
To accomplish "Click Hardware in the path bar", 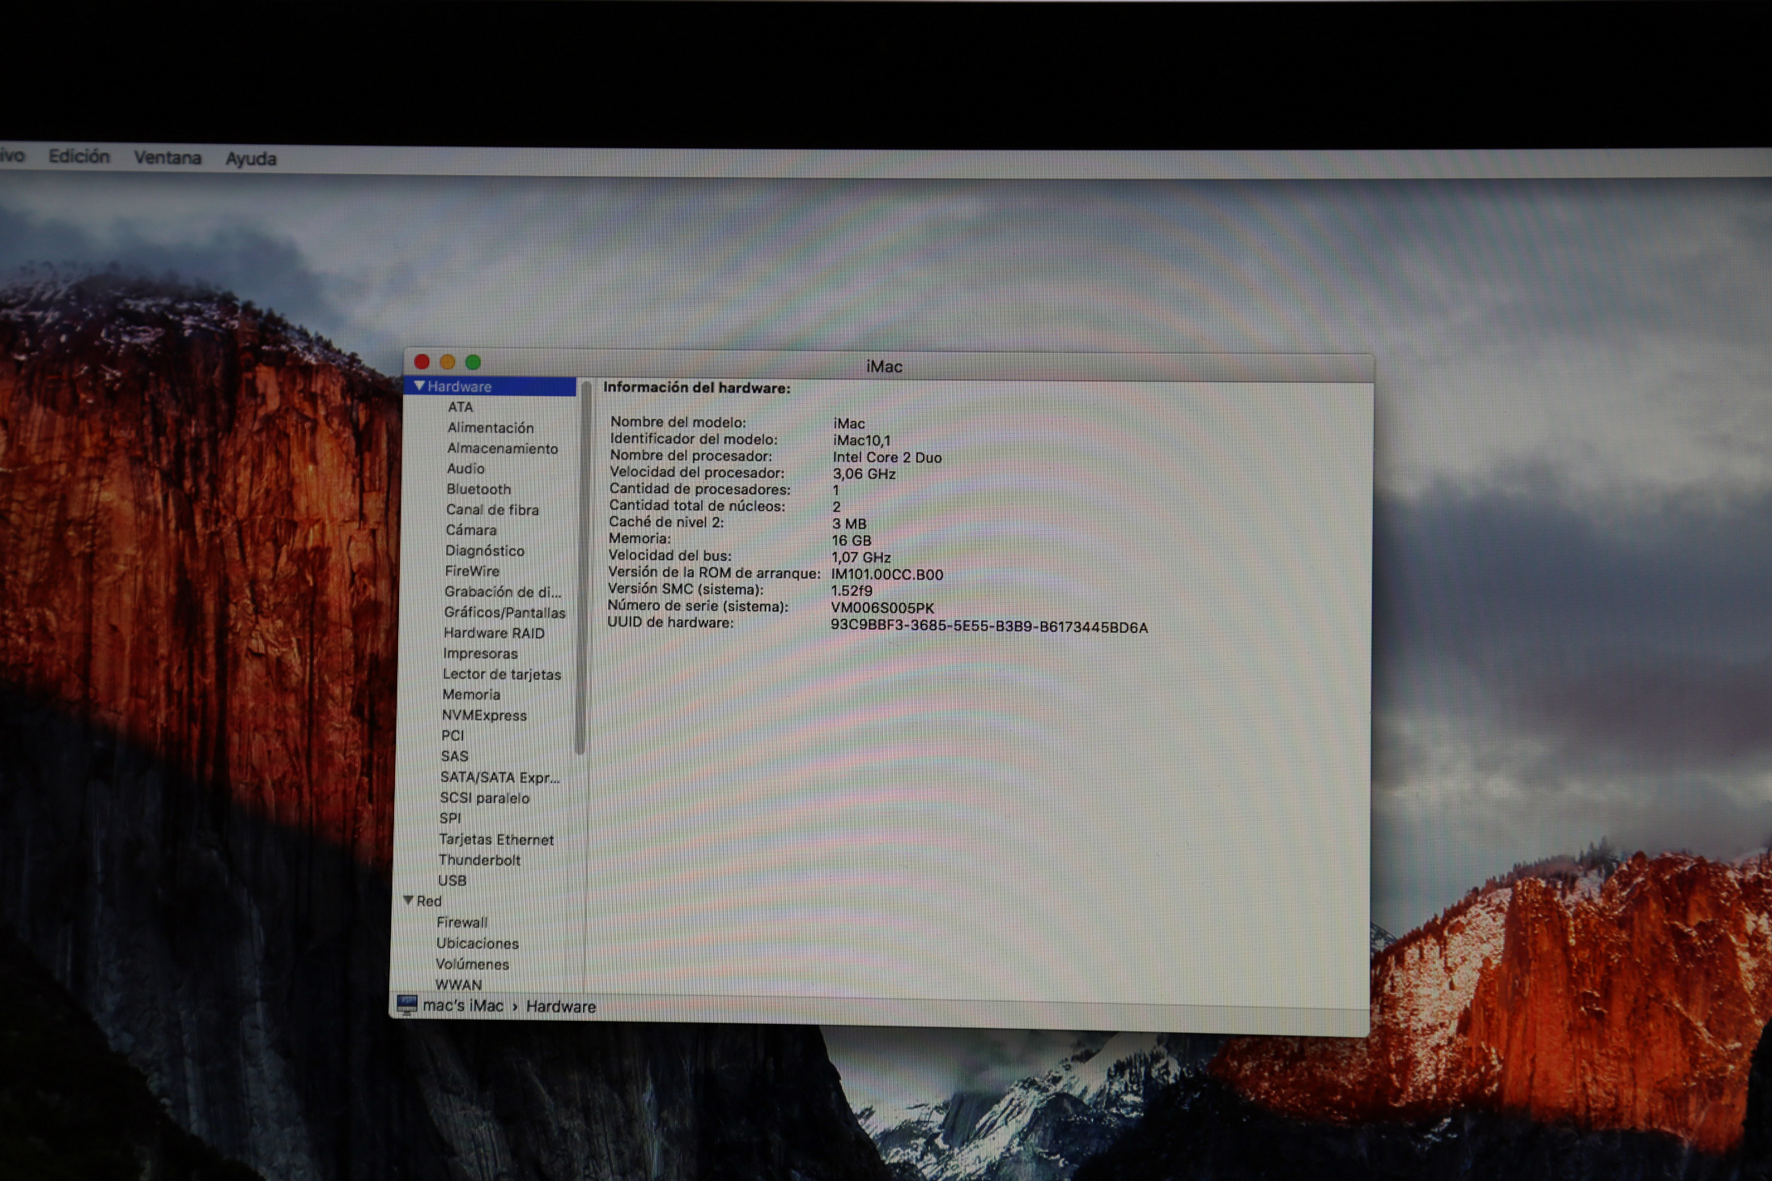I will 561,1006.
